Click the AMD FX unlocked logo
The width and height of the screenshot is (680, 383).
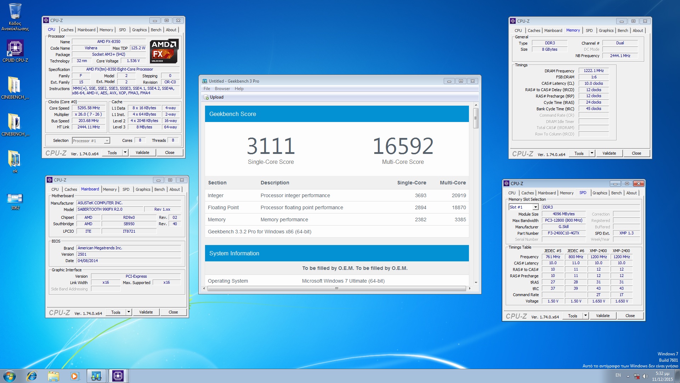pyautogui.click(x=164, y=51)
